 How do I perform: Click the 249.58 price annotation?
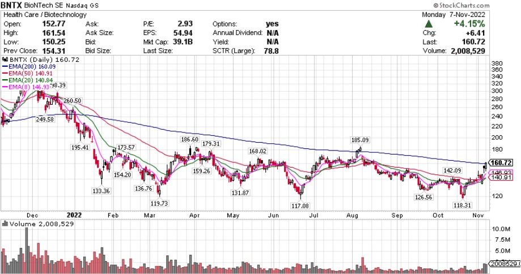(x=45, y=119)
